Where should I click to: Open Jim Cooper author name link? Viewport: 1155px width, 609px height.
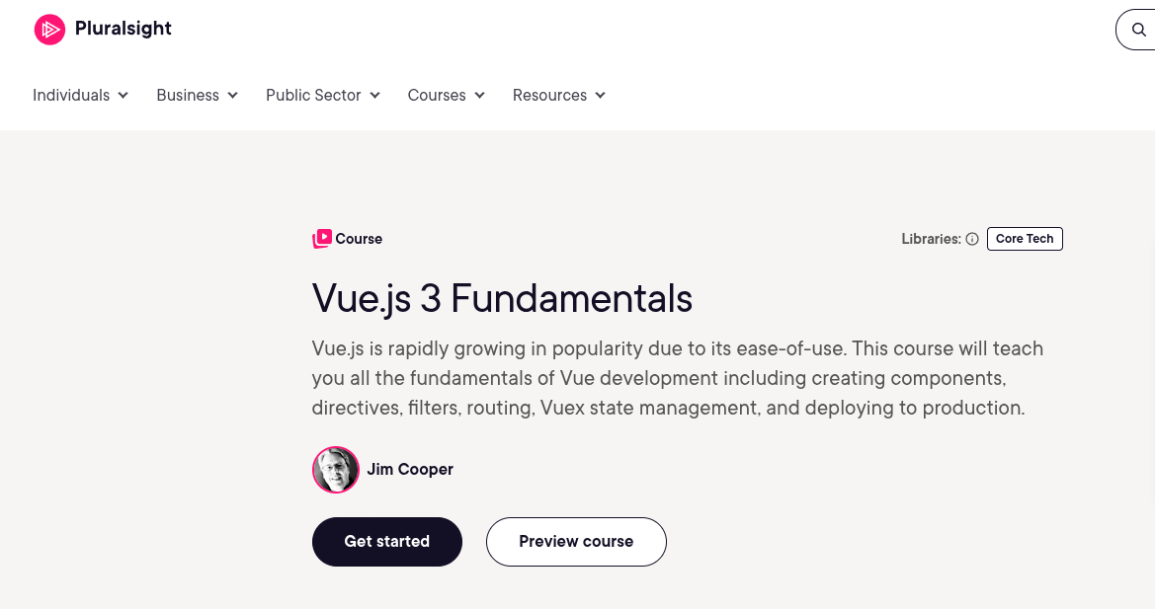(410, 470)
